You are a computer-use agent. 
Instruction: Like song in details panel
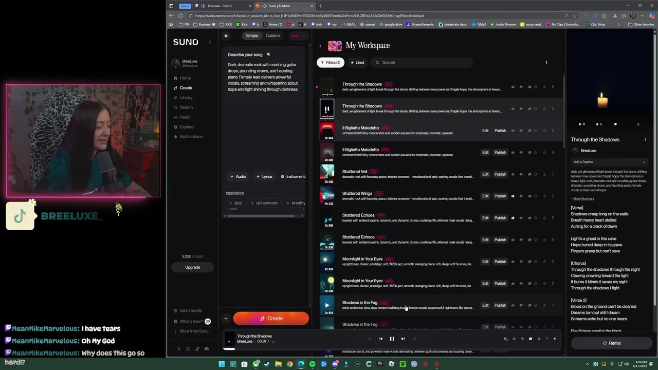coord(598,124)
